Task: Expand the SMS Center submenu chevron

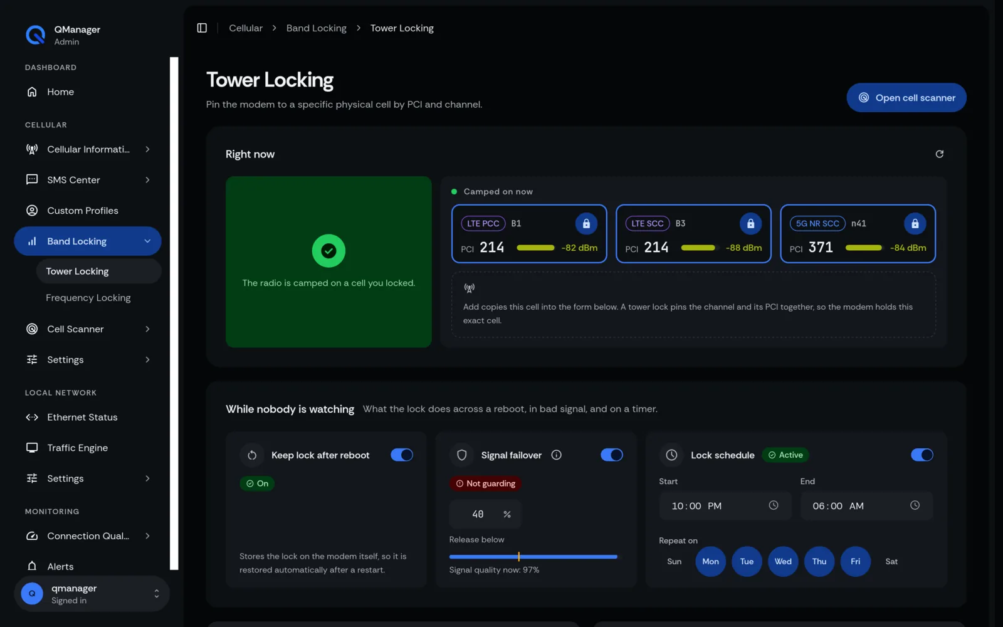Action: coord(147,180)
